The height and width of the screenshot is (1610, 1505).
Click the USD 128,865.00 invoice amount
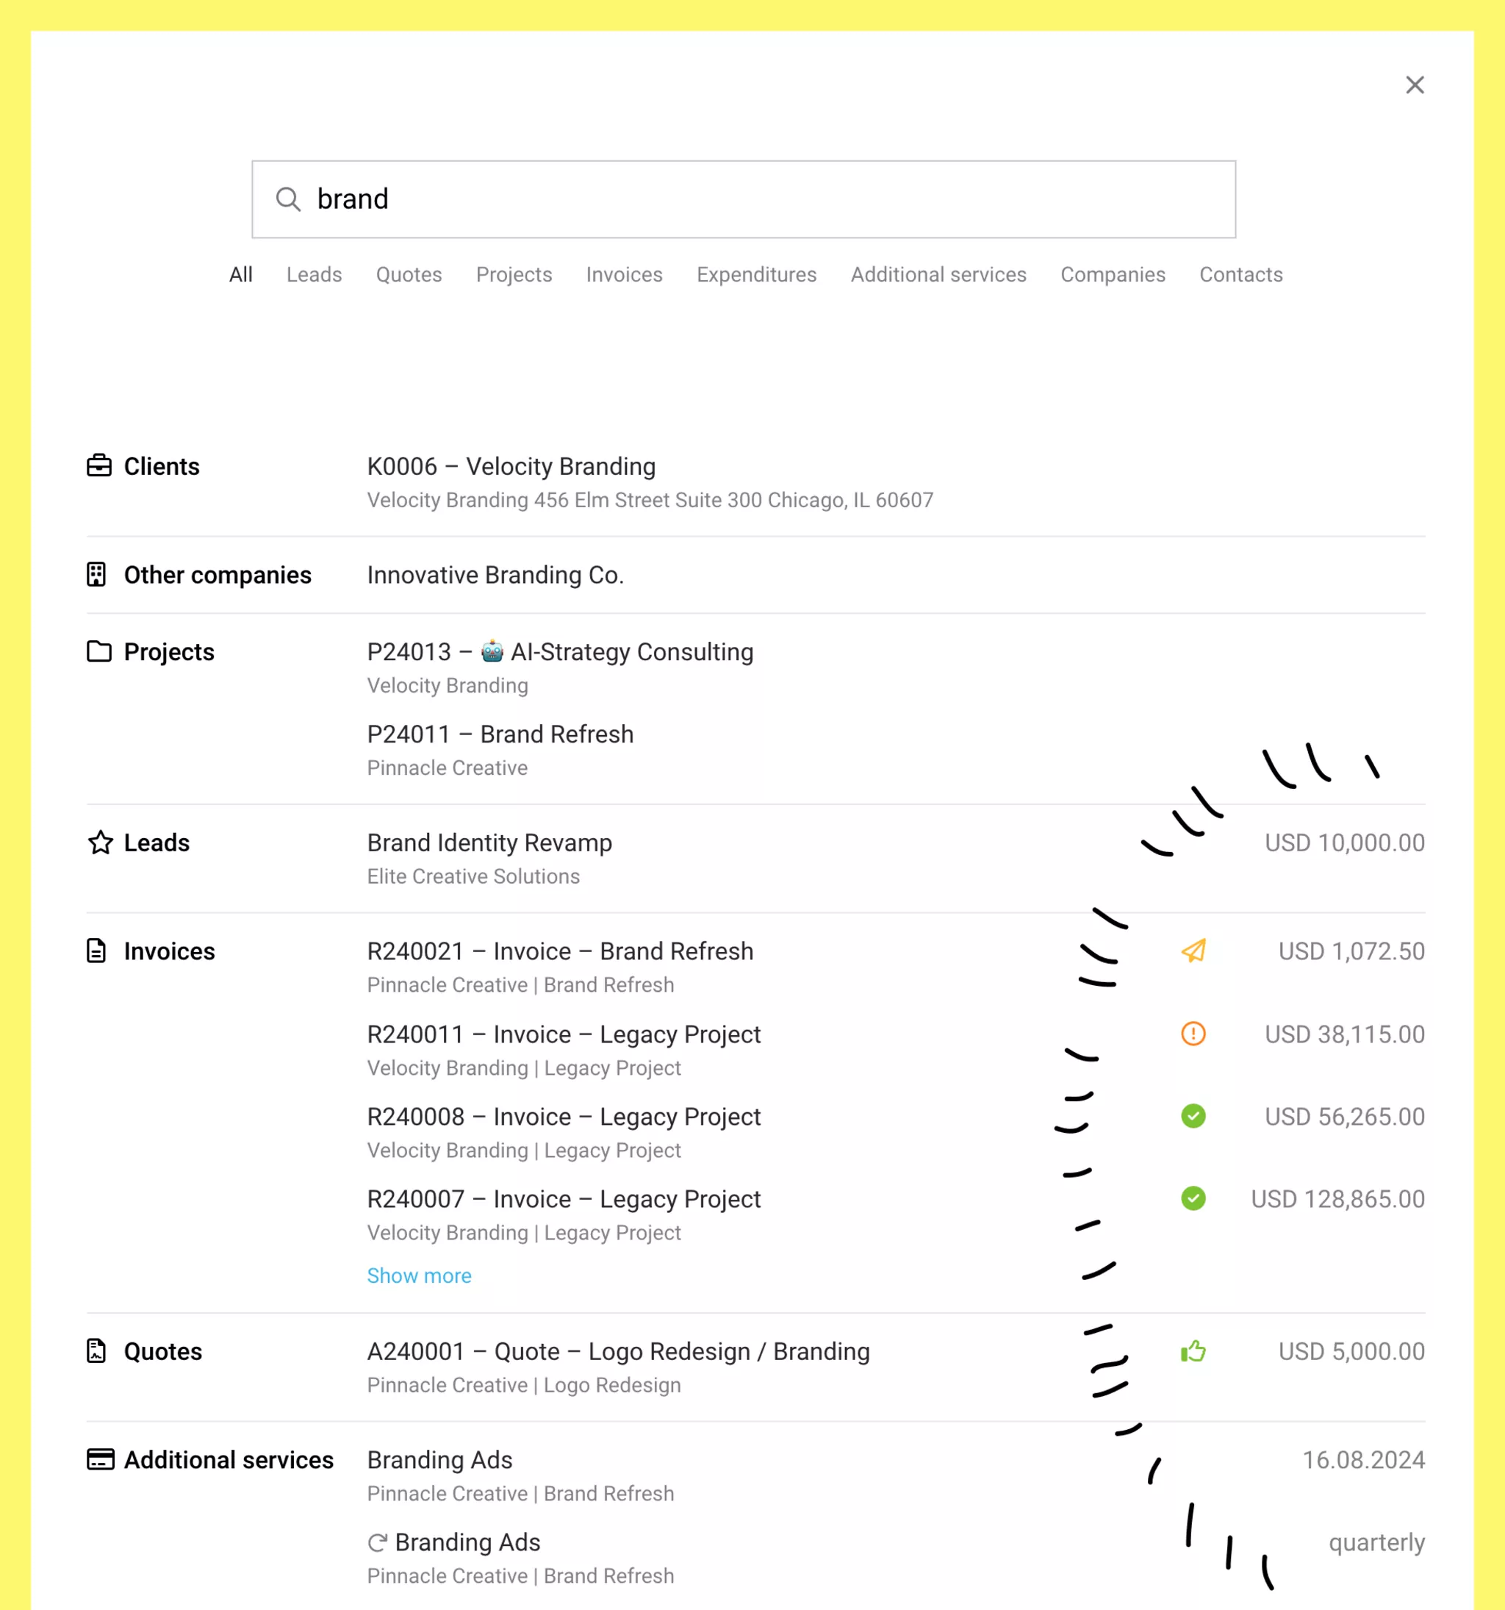click(x=1337, y=1198)
